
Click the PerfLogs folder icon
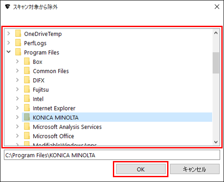18,43
